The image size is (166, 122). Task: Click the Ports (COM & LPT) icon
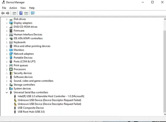point(11,61)
